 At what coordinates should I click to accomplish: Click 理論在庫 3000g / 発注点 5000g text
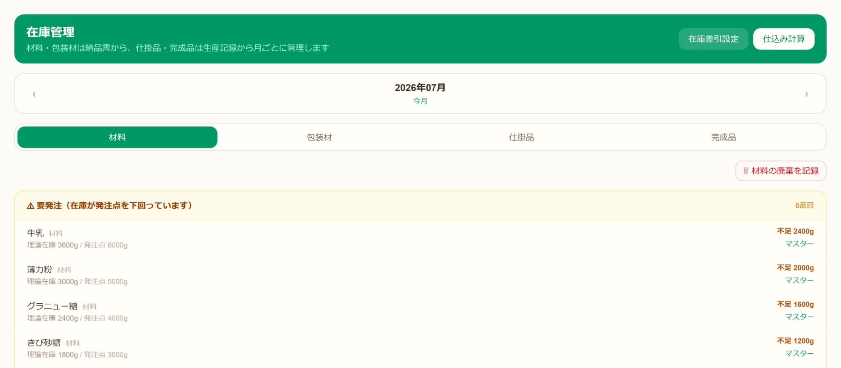pyautogui.click(x=77, y=282)
